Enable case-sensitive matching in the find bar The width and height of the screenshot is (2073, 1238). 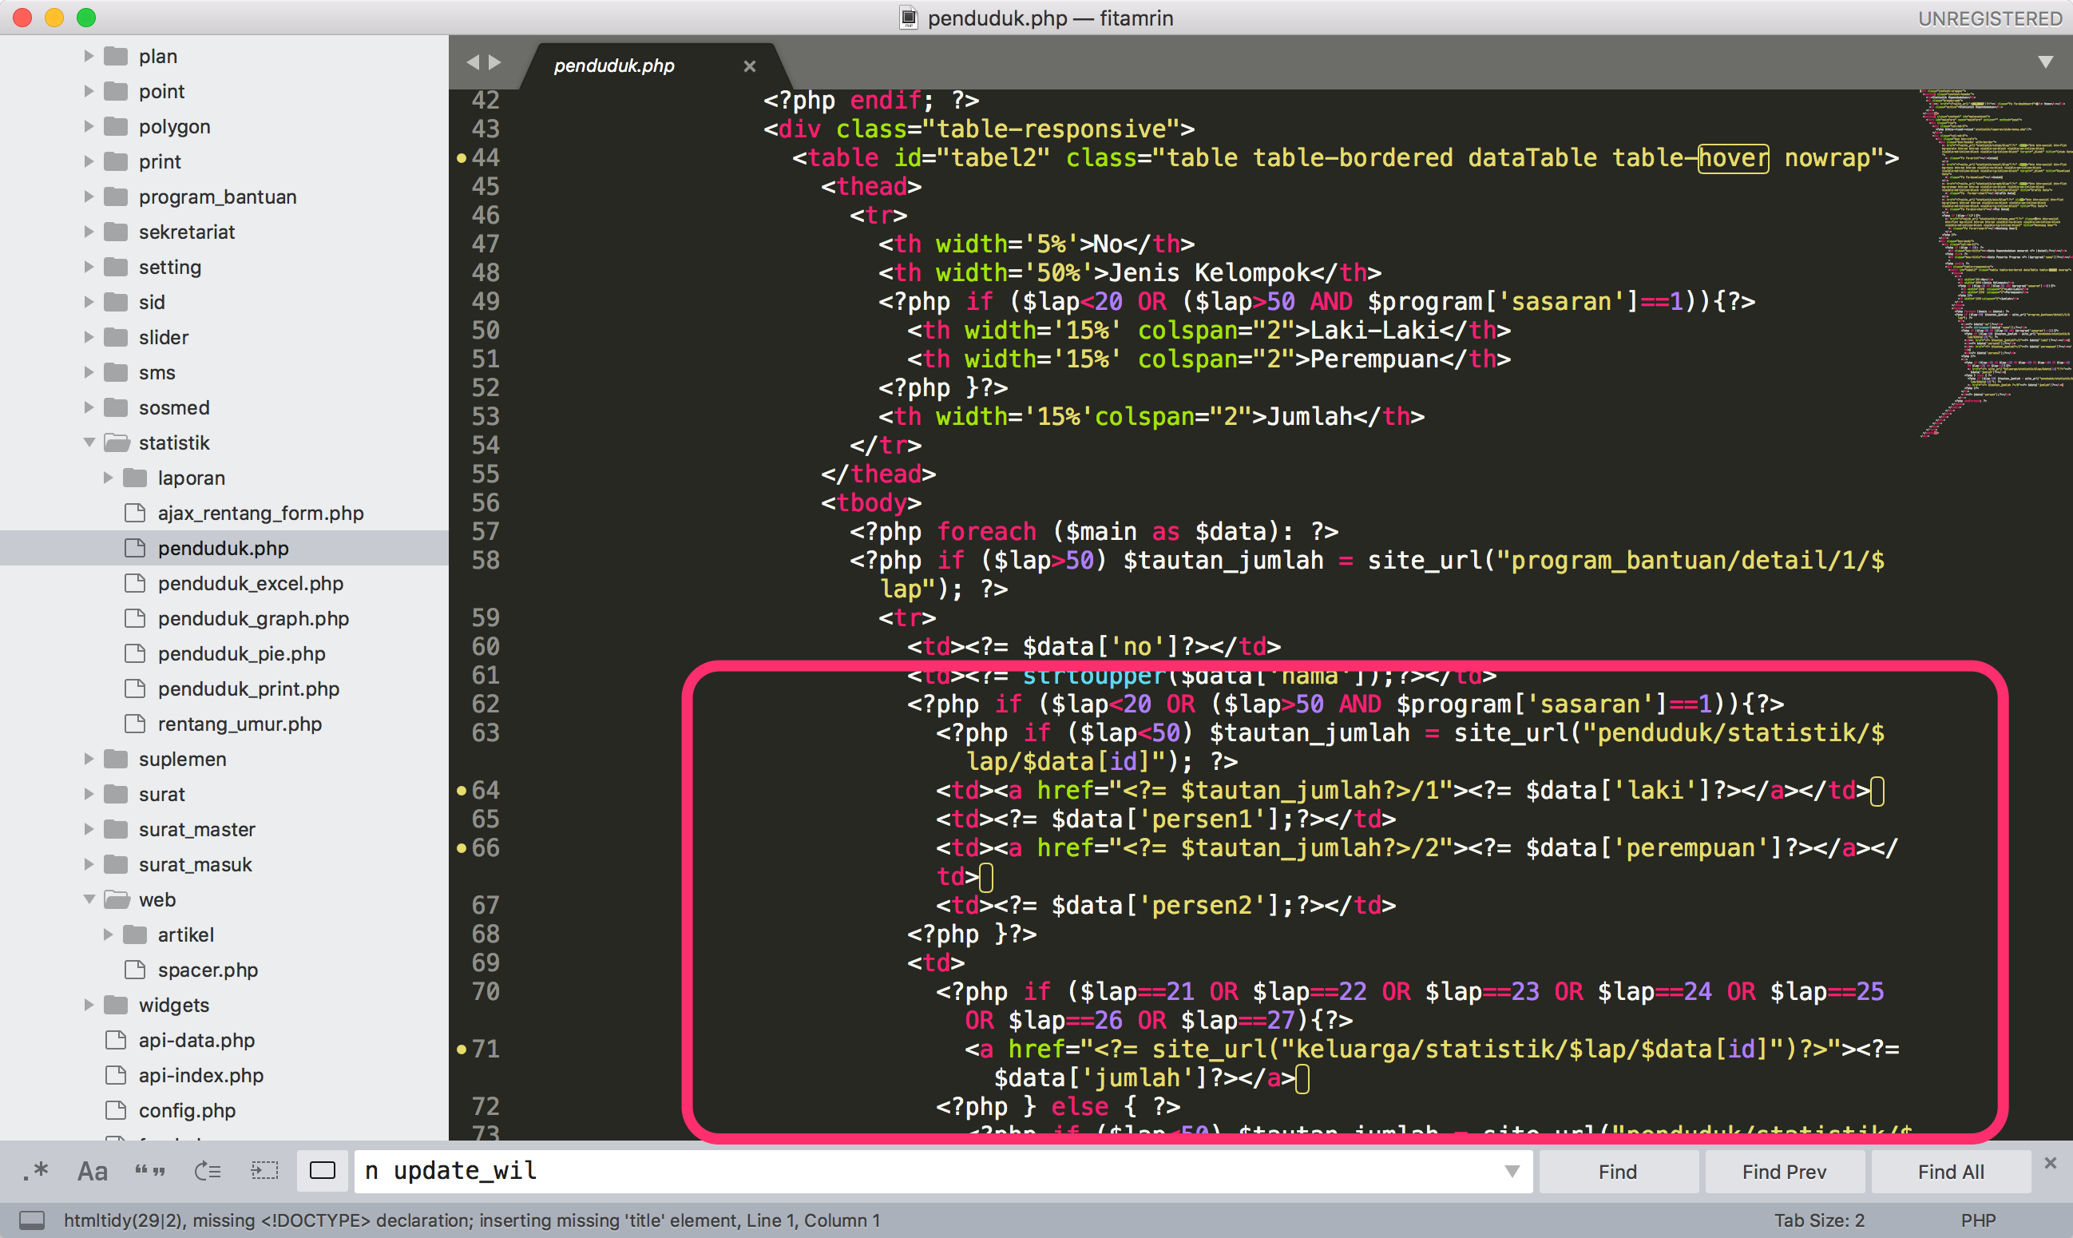click(92, 1171)
